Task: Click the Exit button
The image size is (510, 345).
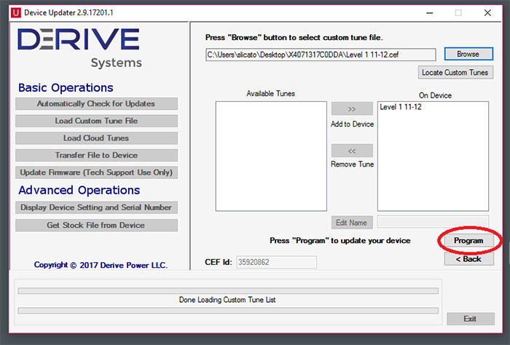Action: click(x=470, y=319)
